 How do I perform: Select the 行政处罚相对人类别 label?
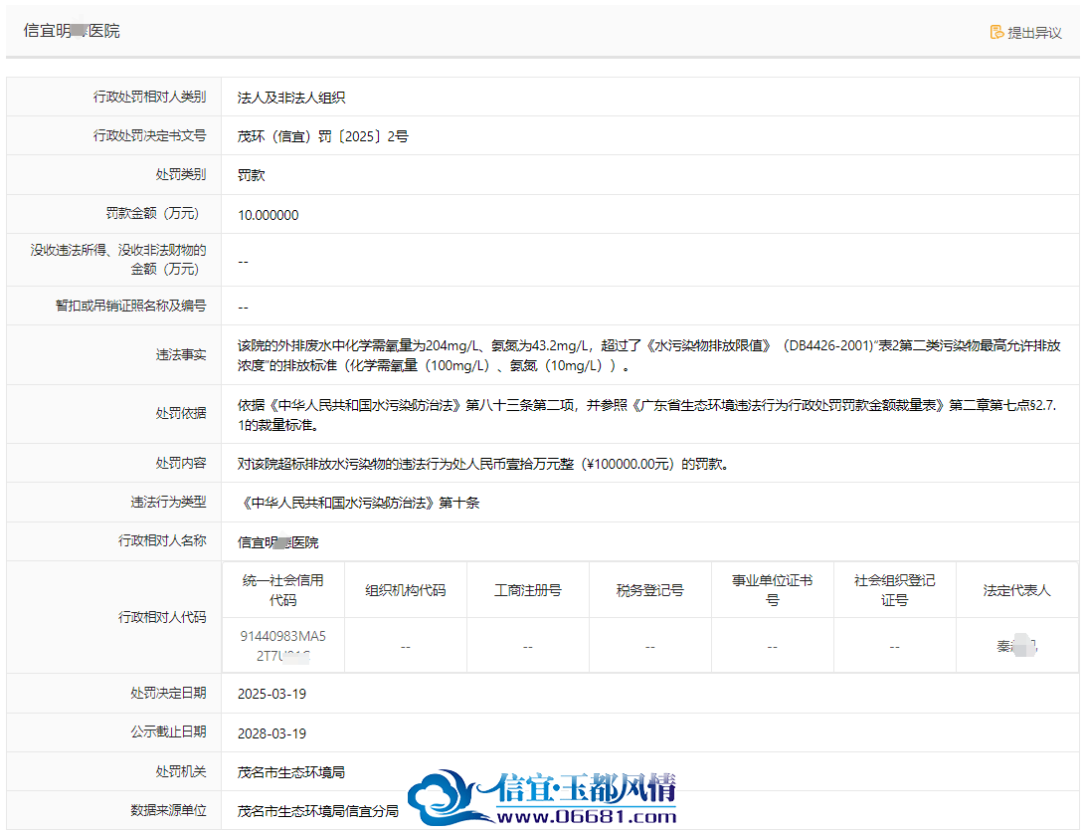(x=149, y=97)
